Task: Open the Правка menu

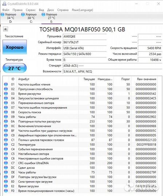Action: (17, 10)
